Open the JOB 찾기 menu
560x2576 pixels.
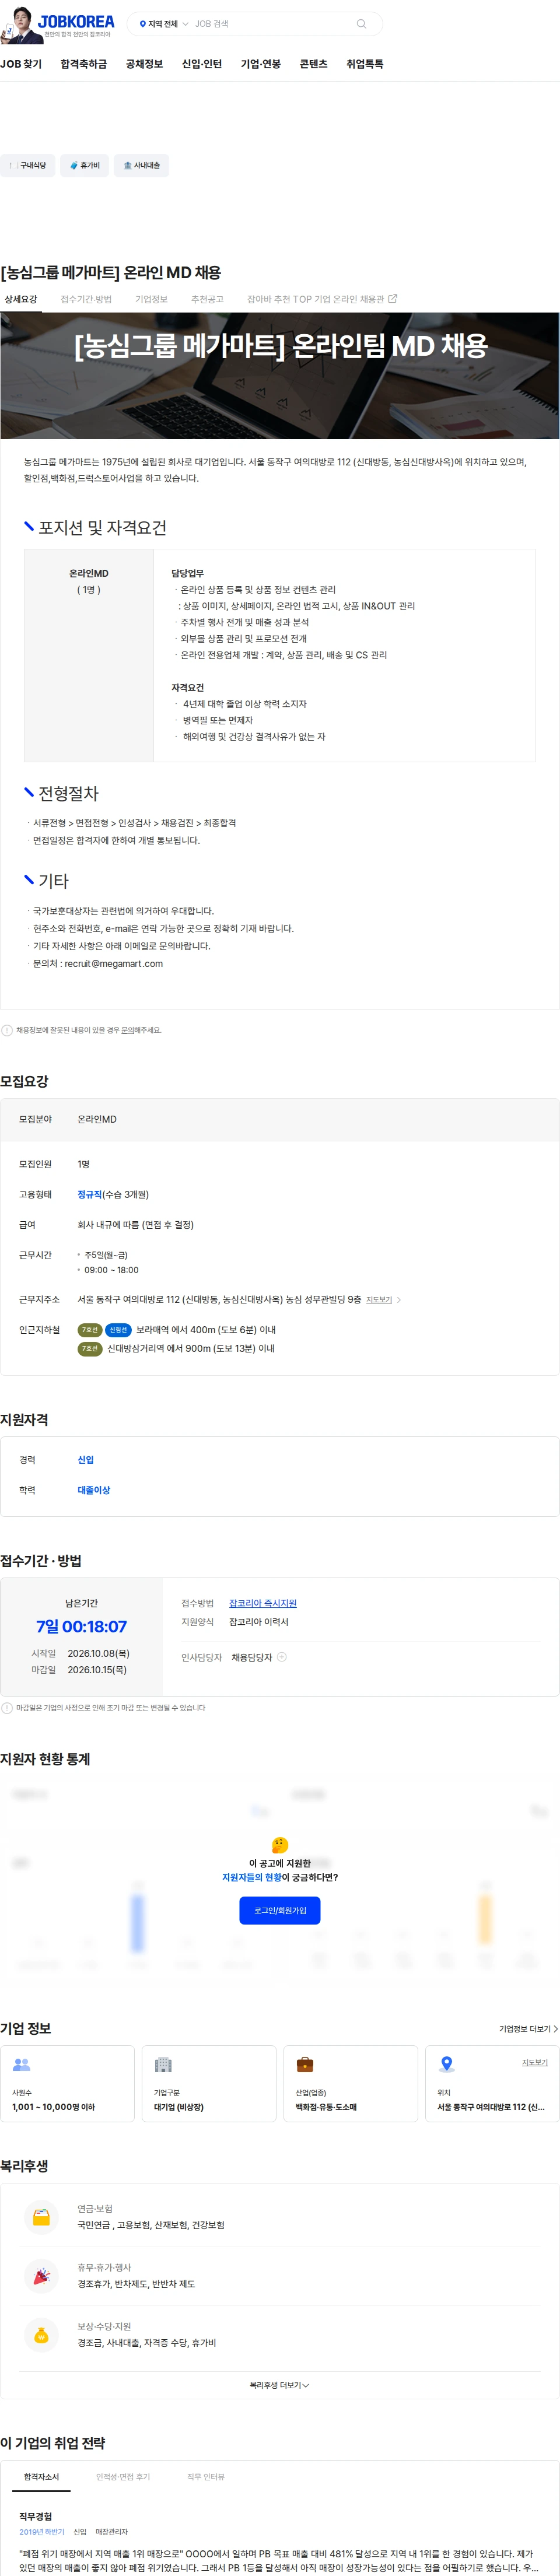[x=21, y=64]
